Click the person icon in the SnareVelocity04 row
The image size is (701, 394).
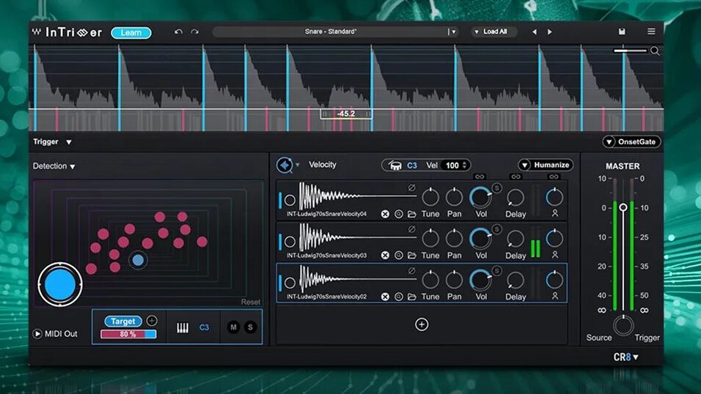coord(555,214)
